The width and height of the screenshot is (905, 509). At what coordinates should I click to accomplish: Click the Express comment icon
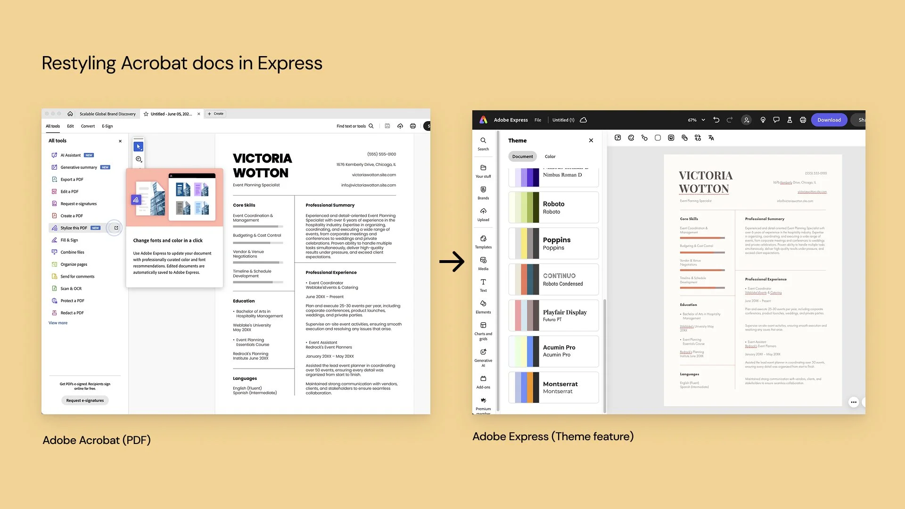776,120
